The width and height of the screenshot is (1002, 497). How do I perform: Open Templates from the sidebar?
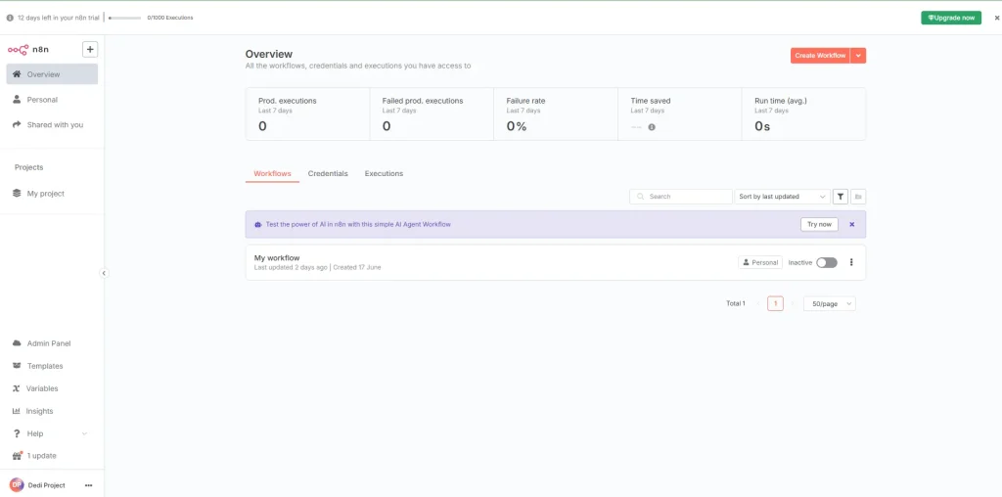52,366
